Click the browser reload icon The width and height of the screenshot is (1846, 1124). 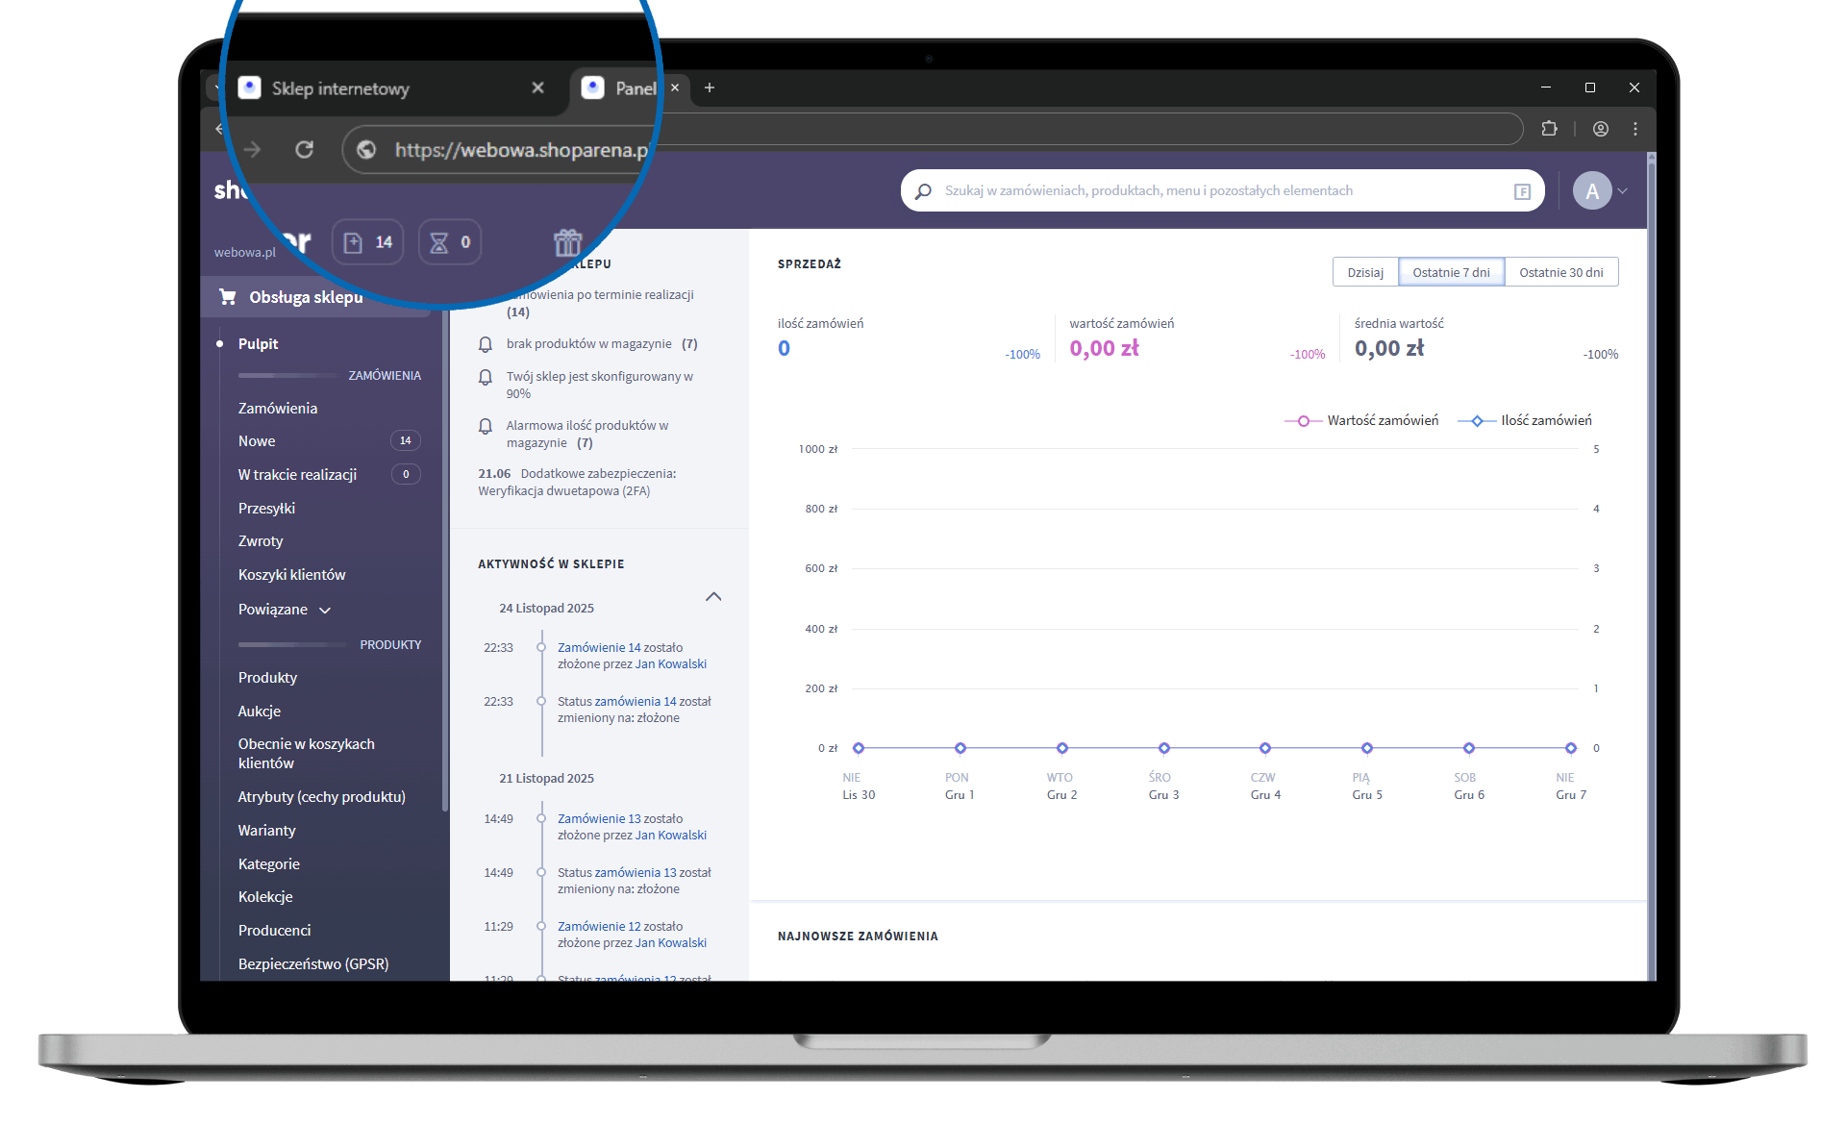click(x=304, y=149)
